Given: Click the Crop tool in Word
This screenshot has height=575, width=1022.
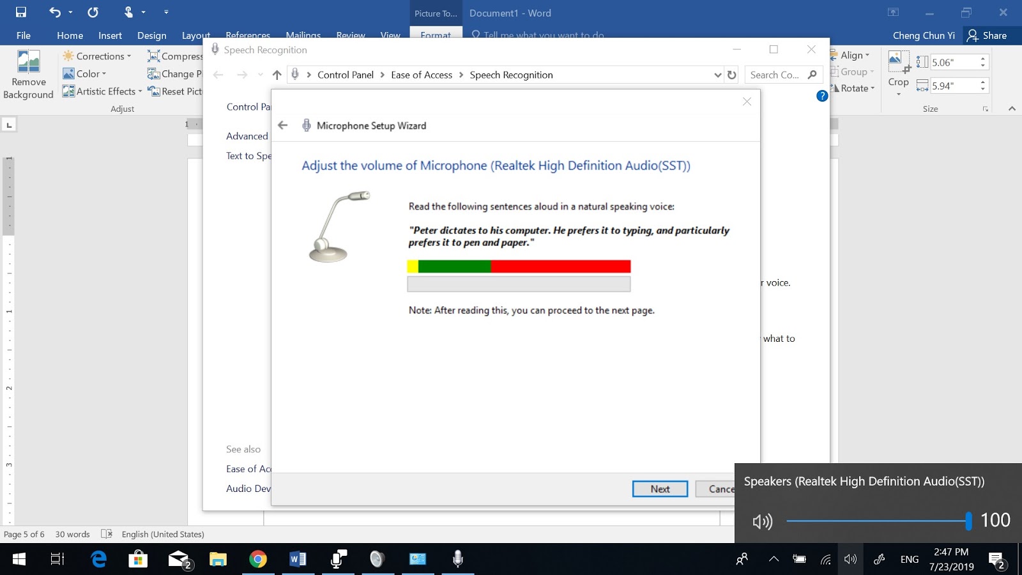Looking at the screenshot, I should point(898,73).
